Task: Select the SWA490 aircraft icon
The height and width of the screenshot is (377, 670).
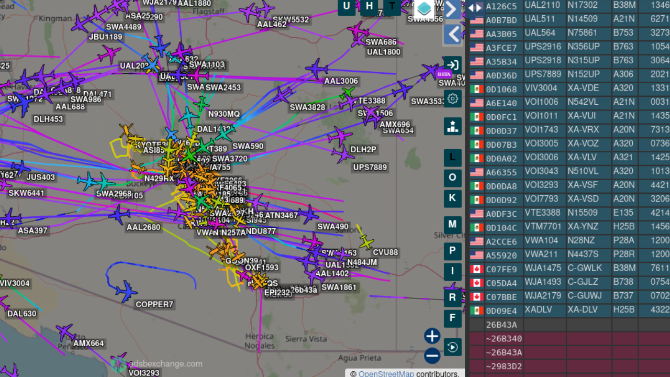Action: 308,214
